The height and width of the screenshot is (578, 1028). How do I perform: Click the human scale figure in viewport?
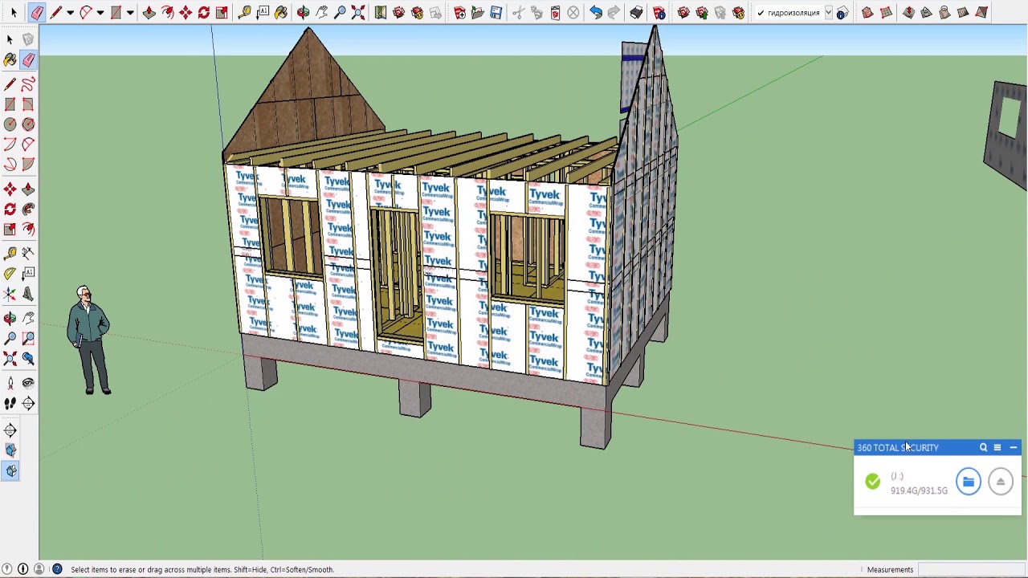88,340
